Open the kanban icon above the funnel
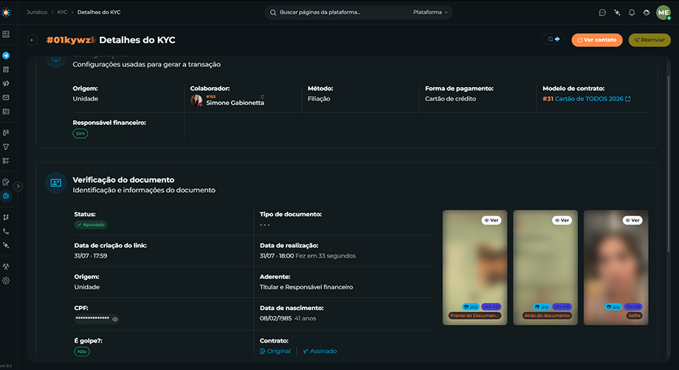This screenshot has height=370, width=679. click(x=6, y=133)
